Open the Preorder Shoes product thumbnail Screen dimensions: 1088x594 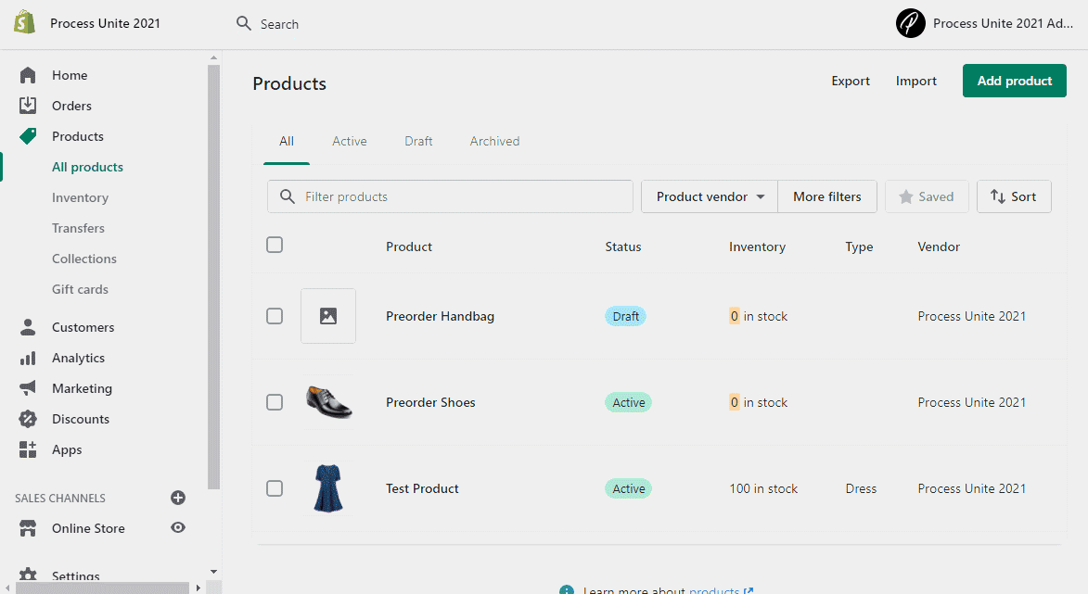pyautogui.click(x=328, y=402)
